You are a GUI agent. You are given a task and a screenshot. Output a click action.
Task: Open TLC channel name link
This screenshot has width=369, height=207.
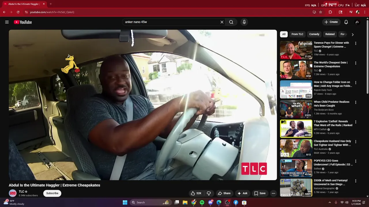point(21,191)
